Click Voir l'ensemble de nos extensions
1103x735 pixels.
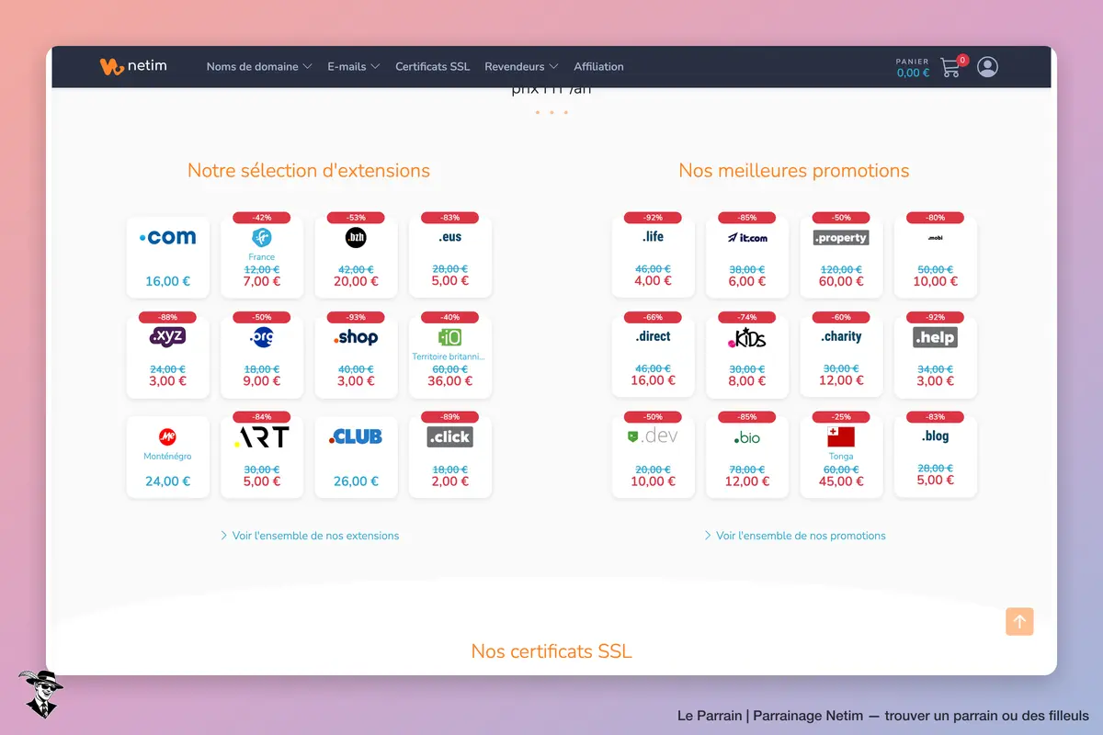tap(310, 536)
